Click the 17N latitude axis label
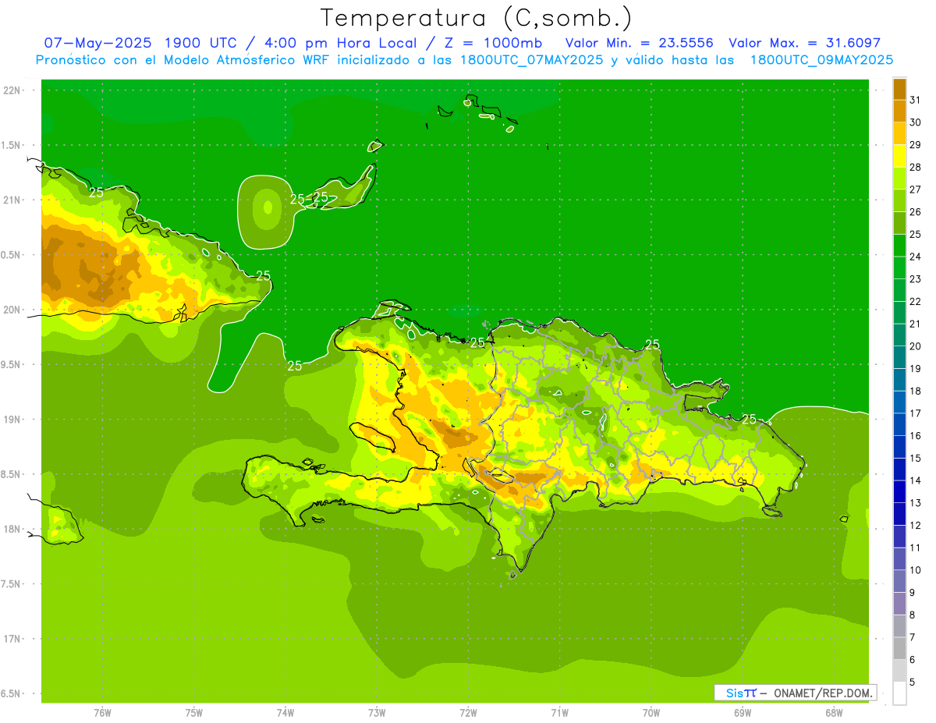This screenshot has width=936, height=723. pyautogui.click(x=13, y=639)
